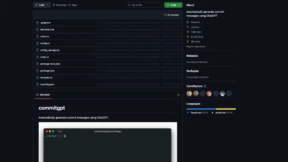
Task: View the 94 forks link
Action: tap(195, 42)
